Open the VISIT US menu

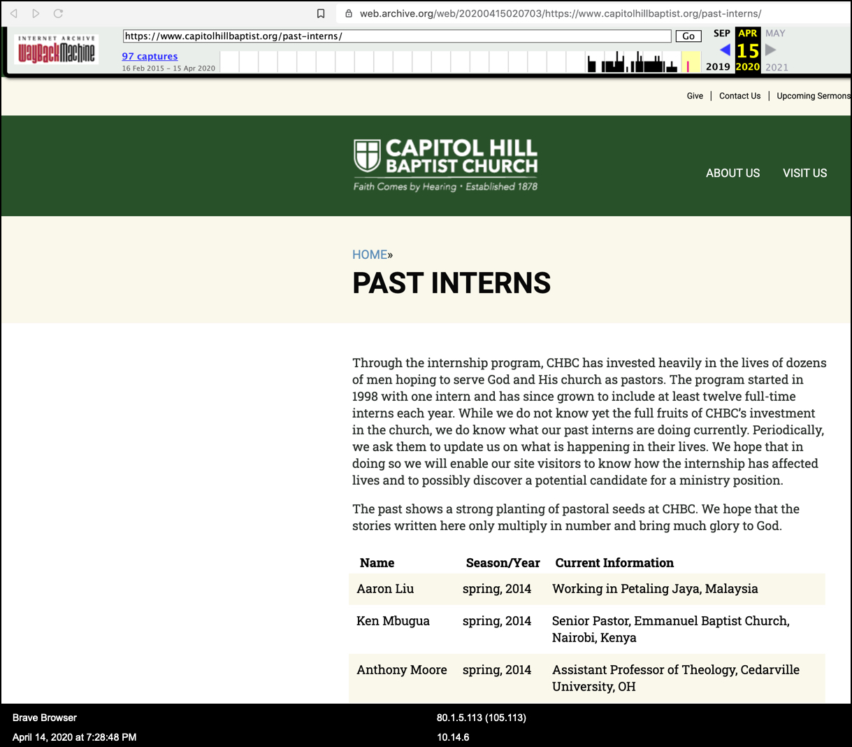click(804, 173)
